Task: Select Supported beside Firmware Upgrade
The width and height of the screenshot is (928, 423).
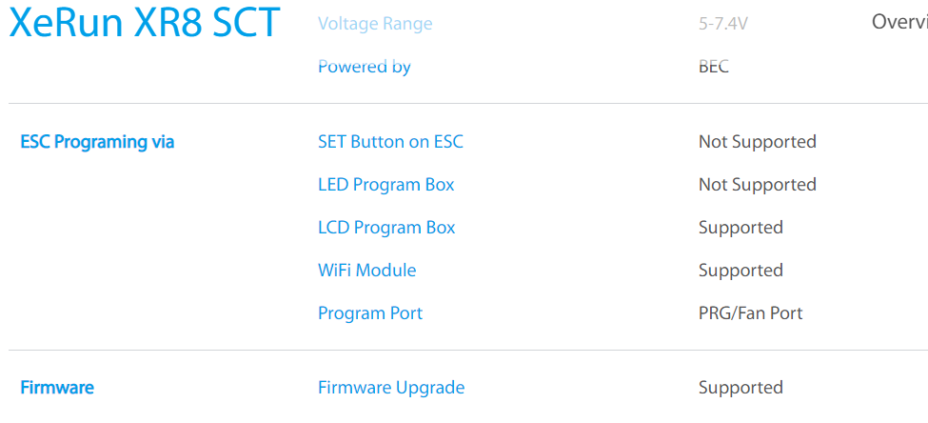Action: click(x=740, y=388)
